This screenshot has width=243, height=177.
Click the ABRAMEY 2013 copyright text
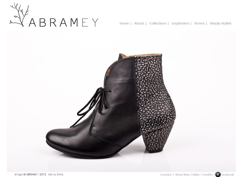[35, 174]
